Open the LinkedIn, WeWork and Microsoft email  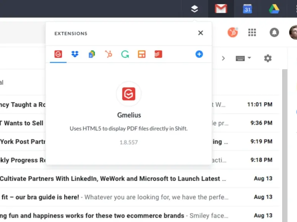140,178
